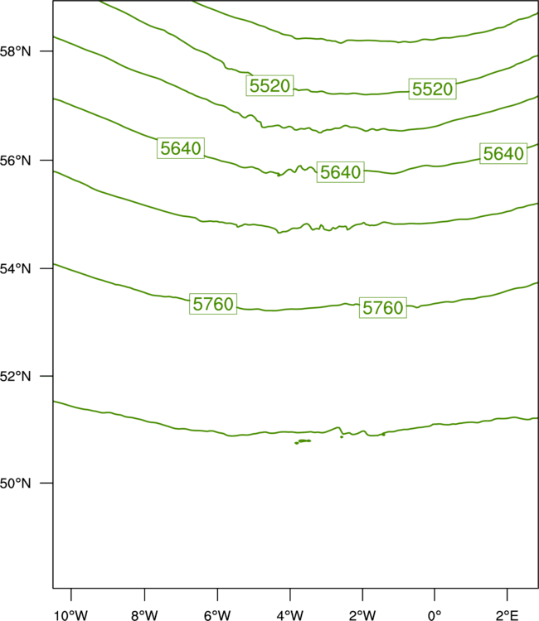Select the easternmost 5640 contour label
The image size is (539, 621).
[x=503, y=153]
